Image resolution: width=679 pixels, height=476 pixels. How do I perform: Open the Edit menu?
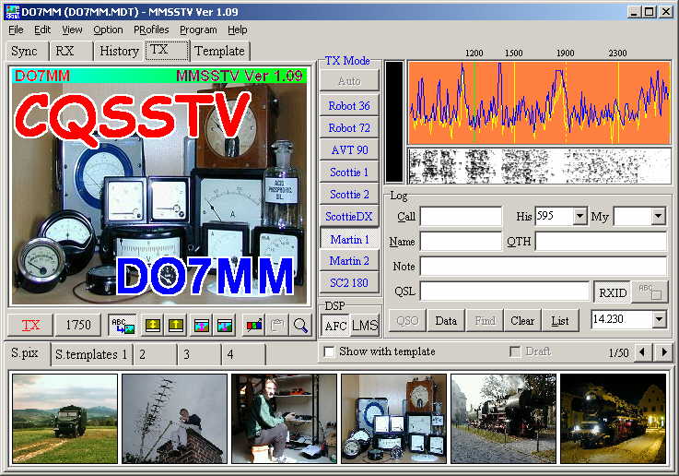42,30
